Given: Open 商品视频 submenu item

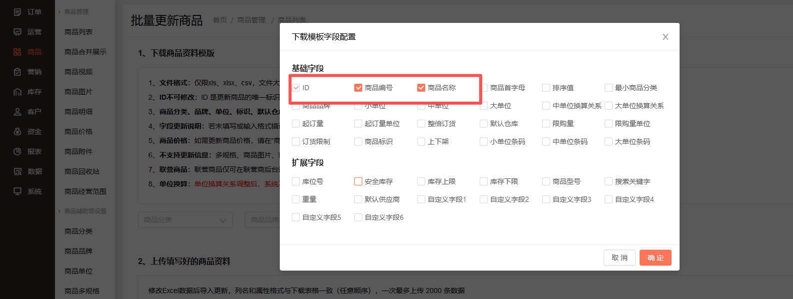Looking at the screenshot, I should [x=78, y=72].
